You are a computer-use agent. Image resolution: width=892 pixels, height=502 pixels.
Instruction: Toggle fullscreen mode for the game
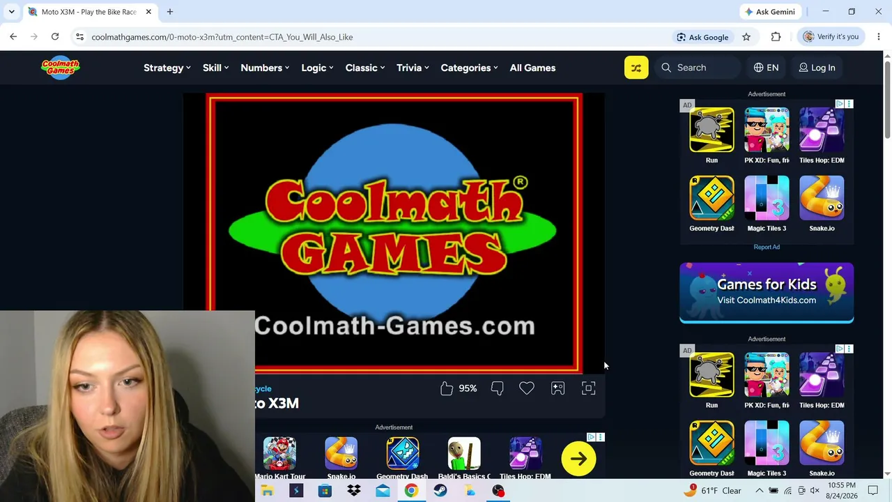point(588,388)
